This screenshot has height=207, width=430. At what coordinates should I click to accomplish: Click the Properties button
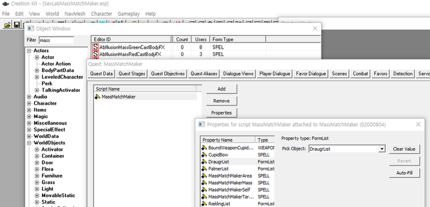tap(221, 113)
